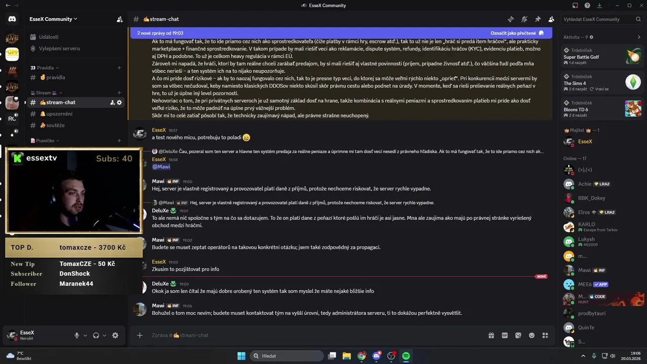Expand Aktivita panel arrow
The width and height of the screenshot is (647, 364).
(x=639, y=37)
